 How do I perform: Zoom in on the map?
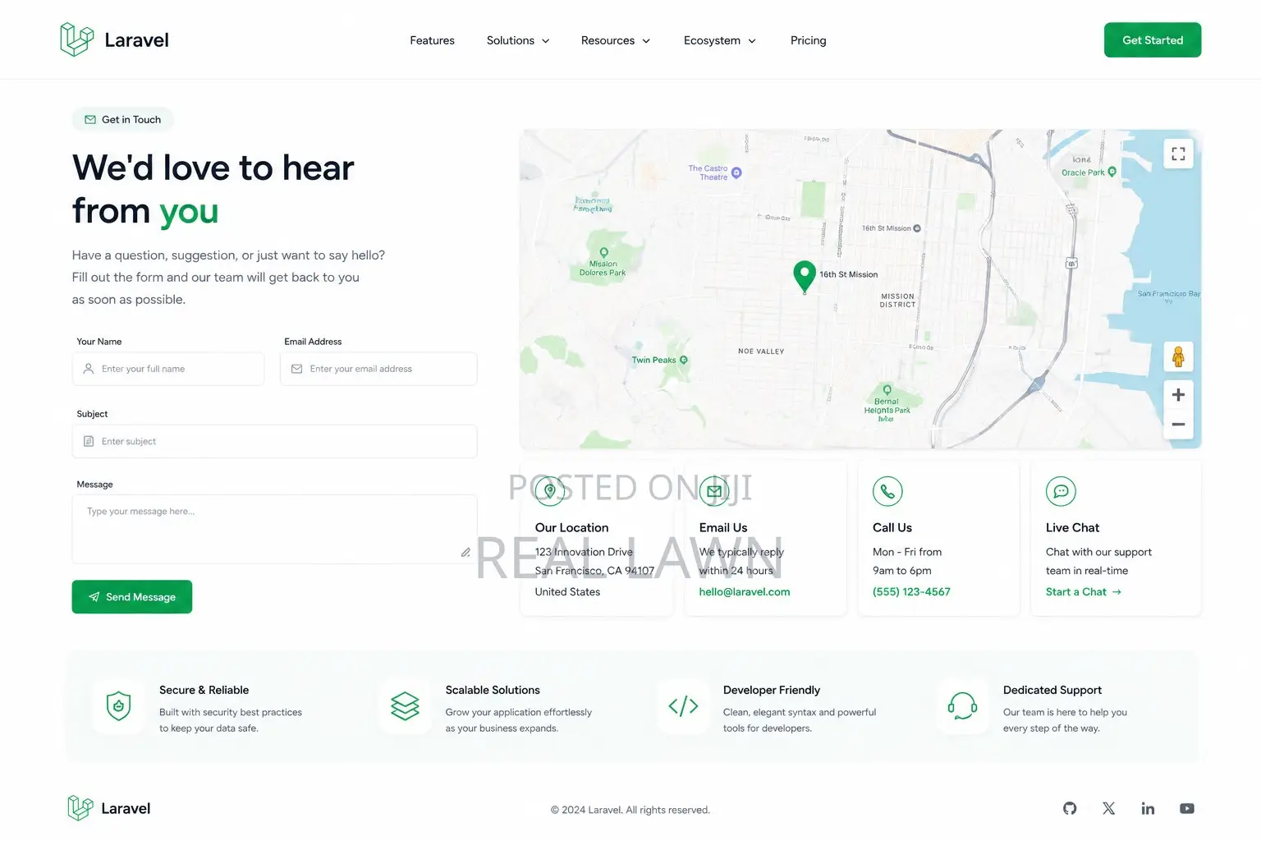click(1178, 395)
